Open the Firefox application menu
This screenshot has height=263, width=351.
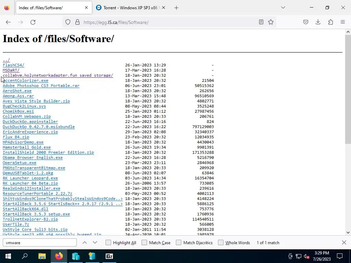[343, 22]
